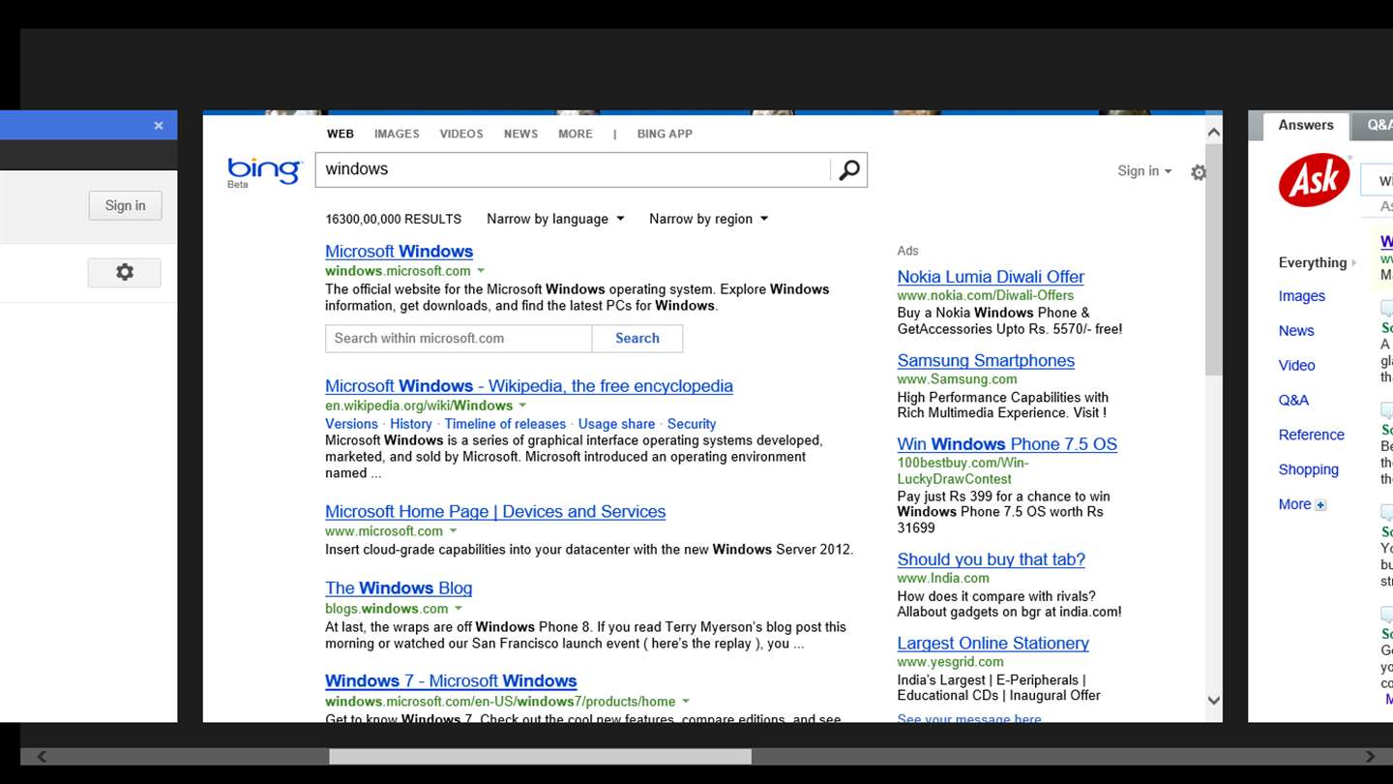
Task: Open Win Windows Phone 7.5 OS ad
Action: [1007, 444]
